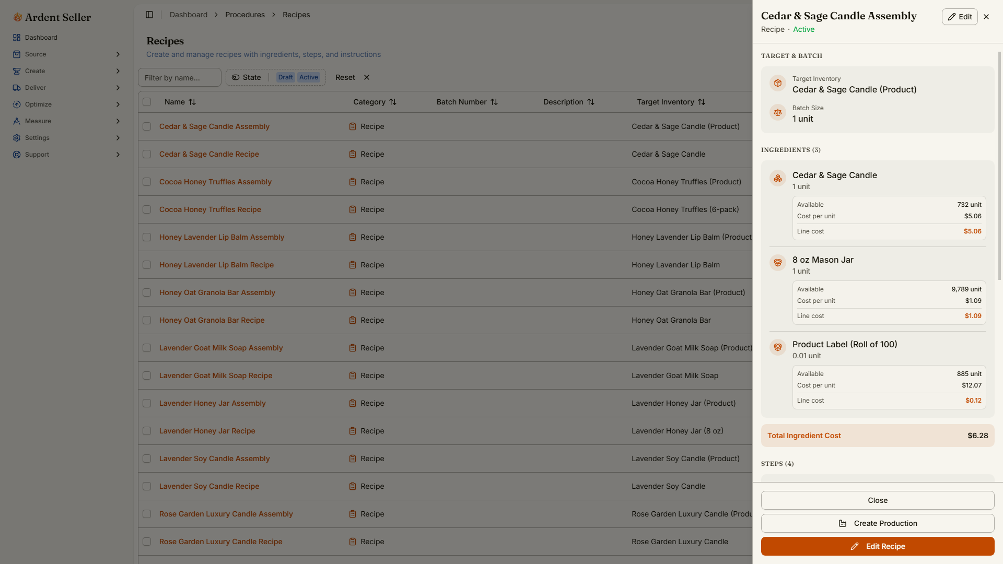The height and width of the screenshot is (564, 1003).
Task: Sort by Description column arrows
Action: click(x=591, y=102)
